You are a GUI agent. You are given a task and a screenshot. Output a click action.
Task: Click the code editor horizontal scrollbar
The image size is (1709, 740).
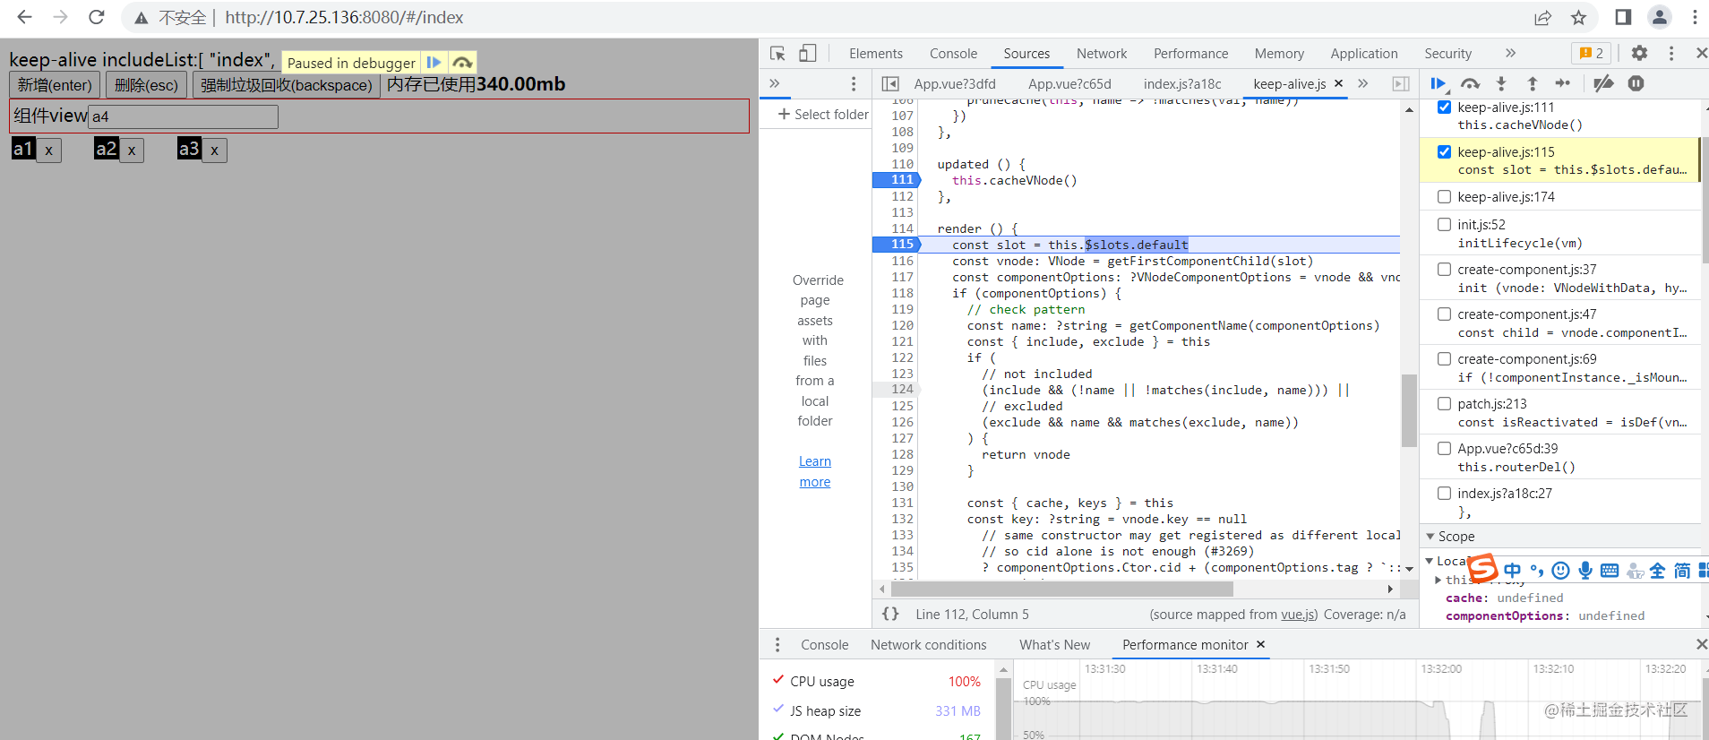1062,589
